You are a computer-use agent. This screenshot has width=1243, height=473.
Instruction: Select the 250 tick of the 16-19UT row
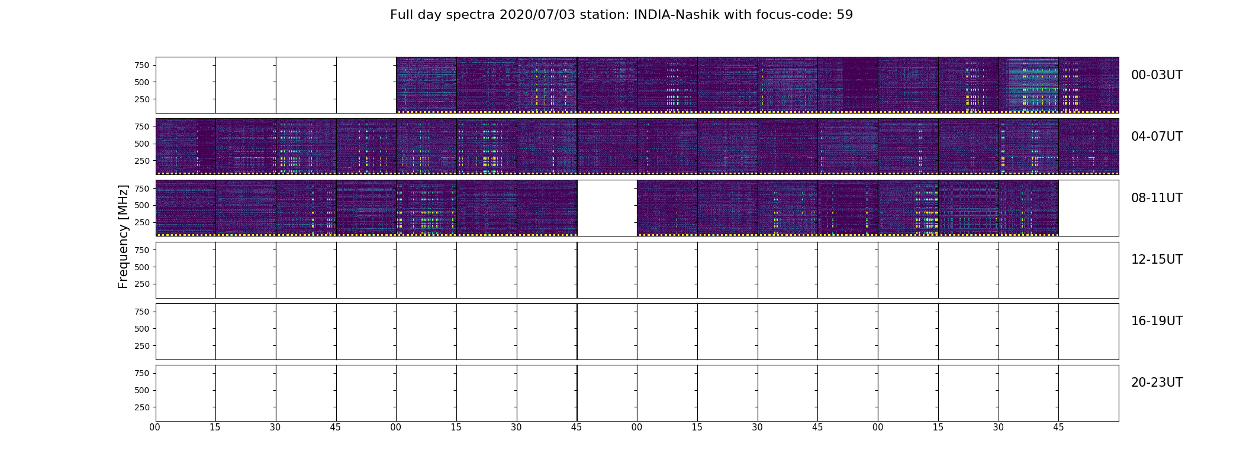tap(142, 346)
